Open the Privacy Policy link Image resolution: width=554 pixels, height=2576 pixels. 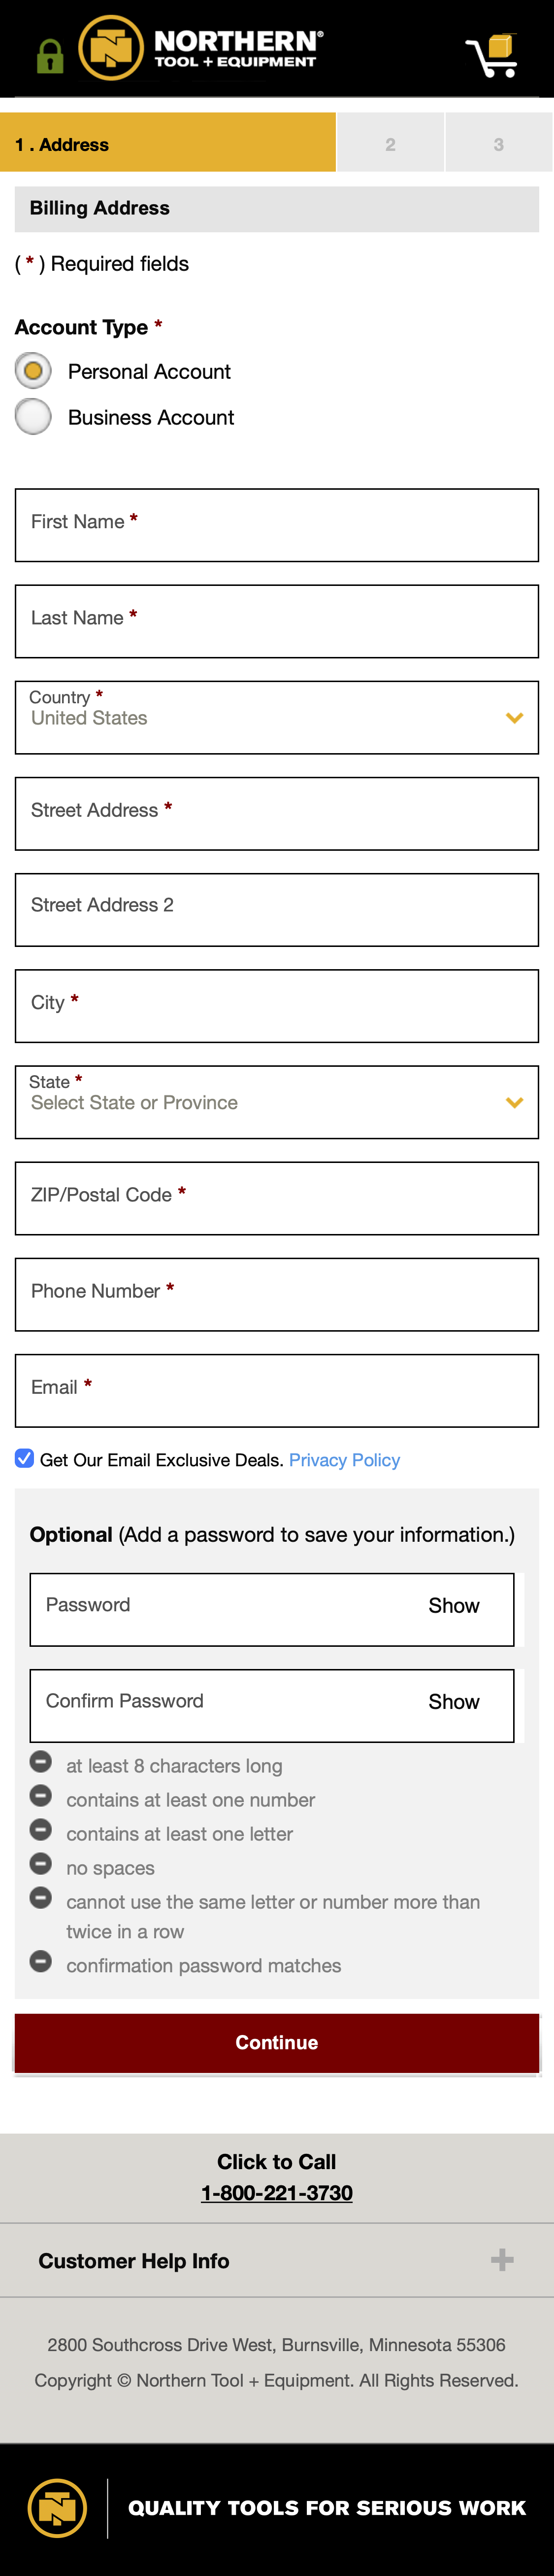coord(343,1459)
